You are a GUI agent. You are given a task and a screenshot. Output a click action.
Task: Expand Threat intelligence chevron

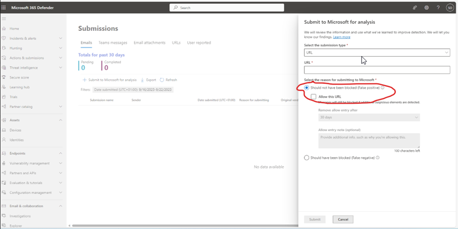tap(61, 68)
